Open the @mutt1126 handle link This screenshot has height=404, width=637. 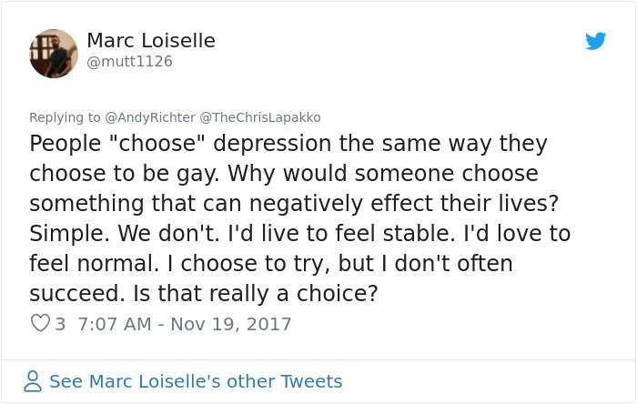129,61
